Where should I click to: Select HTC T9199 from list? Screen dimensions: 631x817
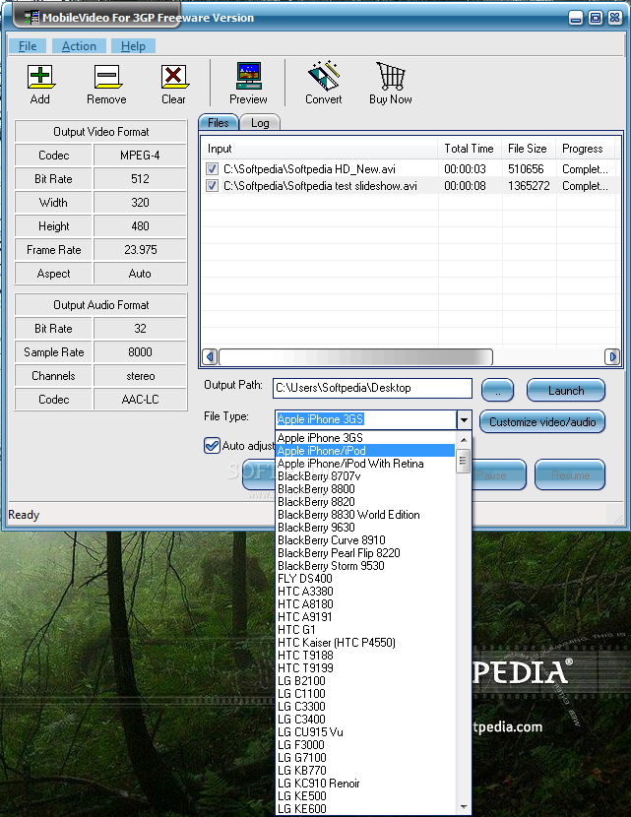click(365, 667)
